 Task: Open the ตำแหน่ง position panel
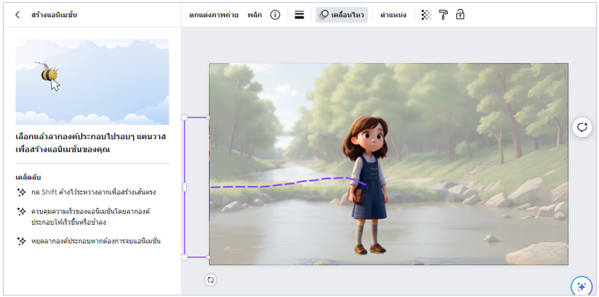393,15
